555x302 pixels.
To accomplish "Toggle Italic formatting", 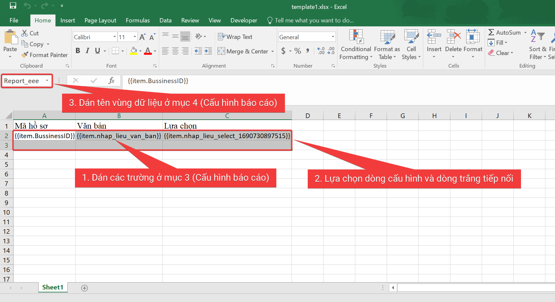I will 87,50.
